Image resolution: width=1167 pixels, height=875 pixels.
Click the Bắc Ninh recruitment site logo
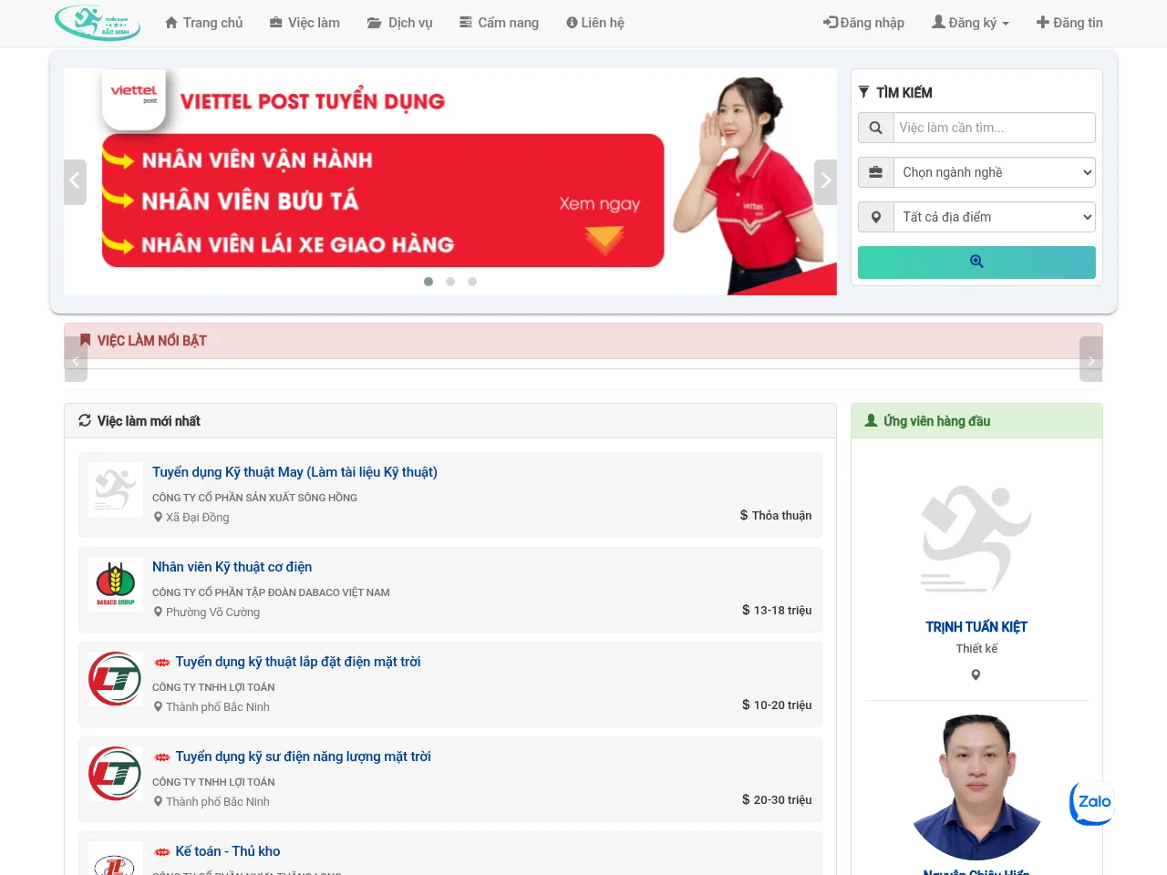(98, 23)
